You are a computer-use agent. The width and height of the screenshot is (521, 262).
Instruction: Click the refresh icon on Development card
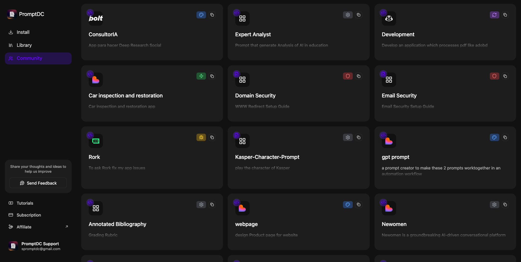tap(494, 15)
